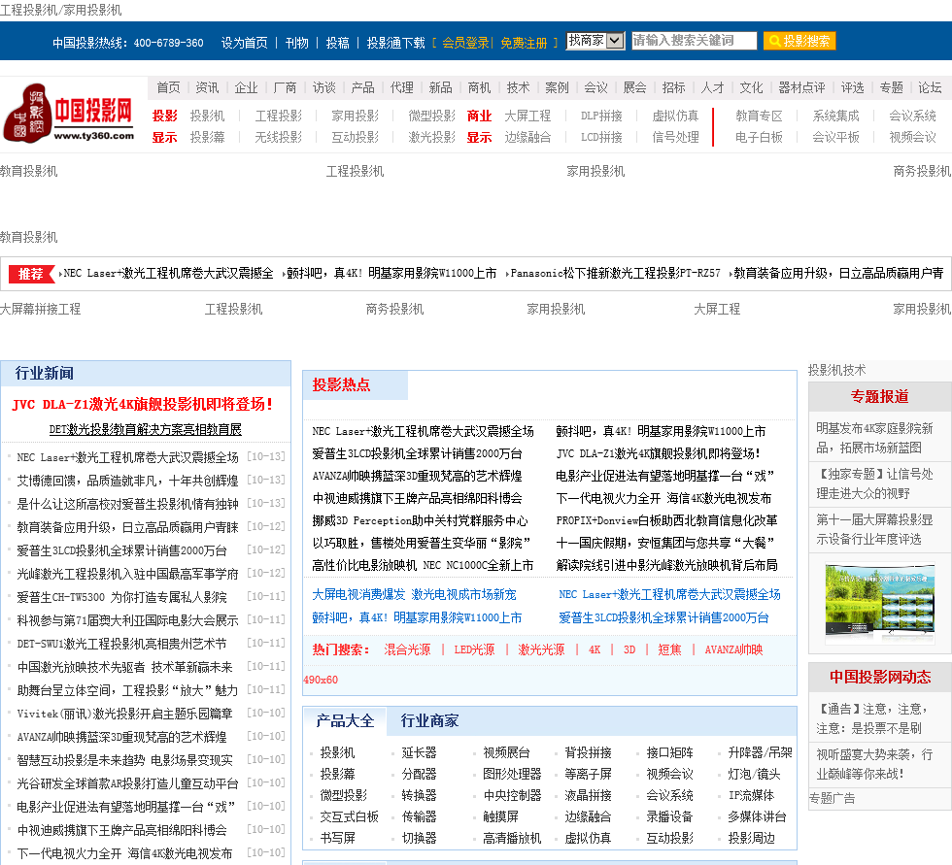Screen dimensions: 952x865
Task: Open the 投影幕 product category
Action: coord(338,774)
